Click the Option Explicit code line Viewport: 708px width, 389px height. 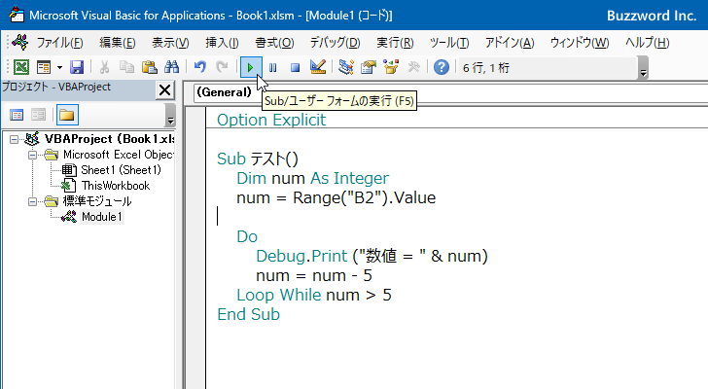pyautogui.click(x=271, y=120)
